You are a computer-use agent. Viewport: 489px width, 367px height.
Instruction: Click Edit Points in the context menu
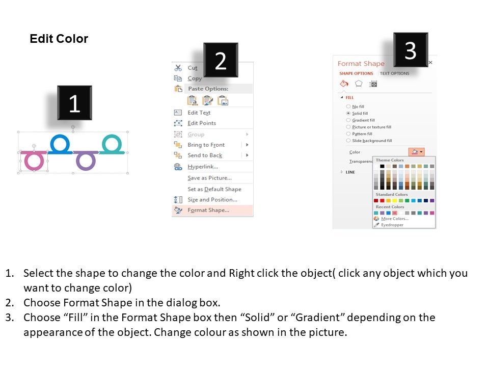coord(202,123)
